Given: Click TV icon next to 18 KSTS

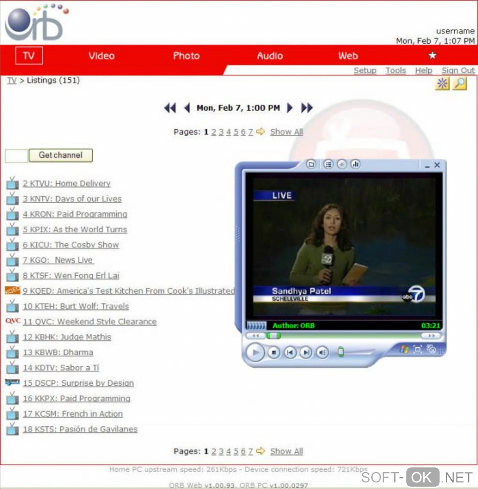Looking at the screenshot, I should click(13, 429).
